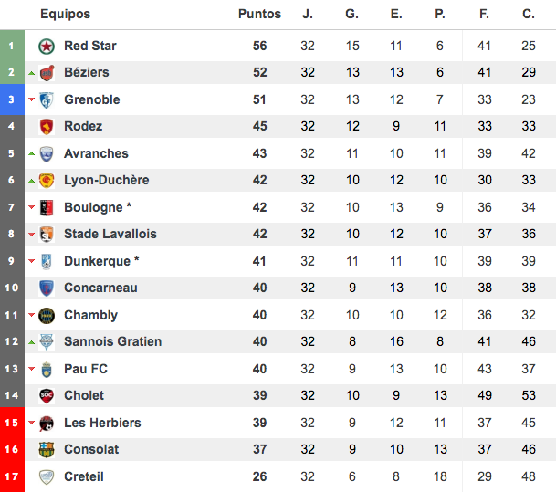Screen dimensions: 556x492
Task: Click the green up arrow beside Avranches
Action: (x=32, y=154)
